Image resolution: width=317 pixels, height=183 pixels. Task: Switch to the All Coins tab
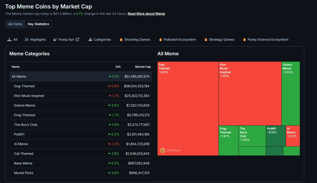15,24
